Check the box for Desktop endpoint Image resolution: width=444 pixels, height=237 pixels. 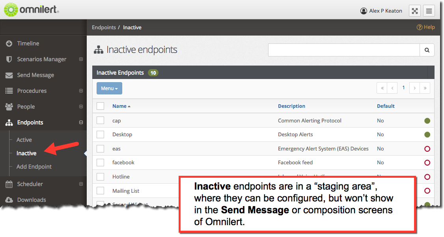(x=100, y=134)
